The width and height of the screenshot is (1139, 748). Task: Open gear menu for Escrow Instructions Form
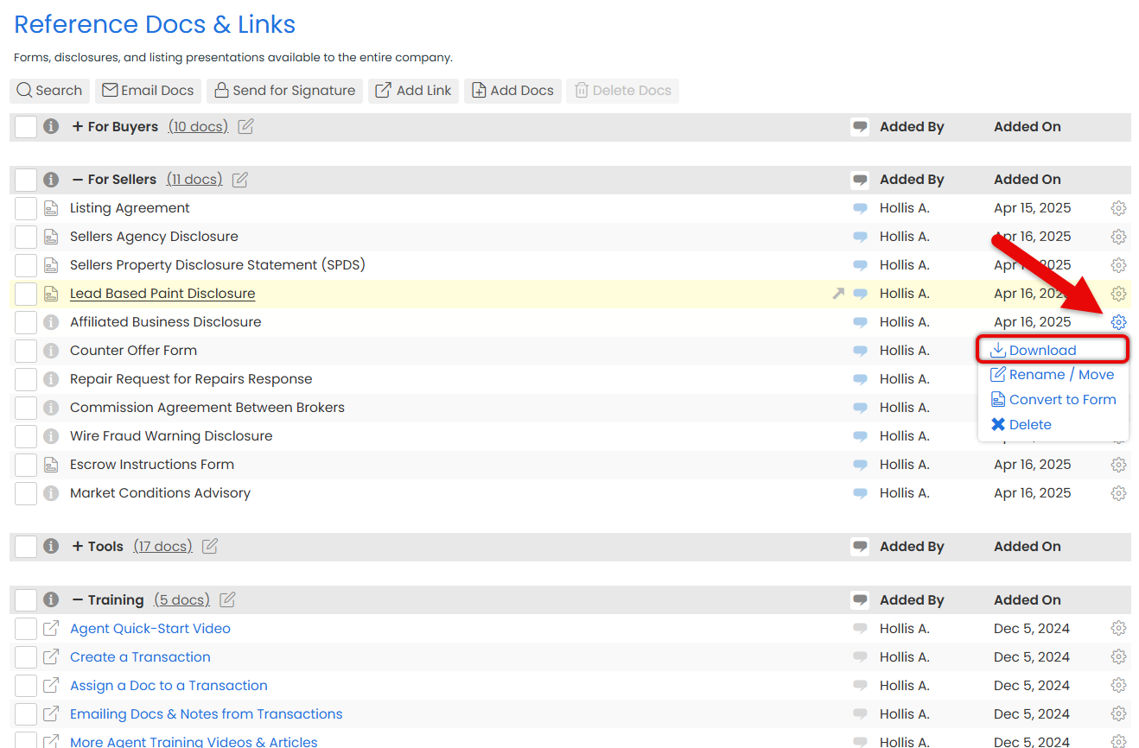tap(1118, 465)
